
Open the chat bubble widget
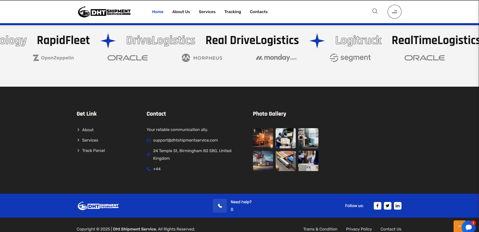(469, 227)
